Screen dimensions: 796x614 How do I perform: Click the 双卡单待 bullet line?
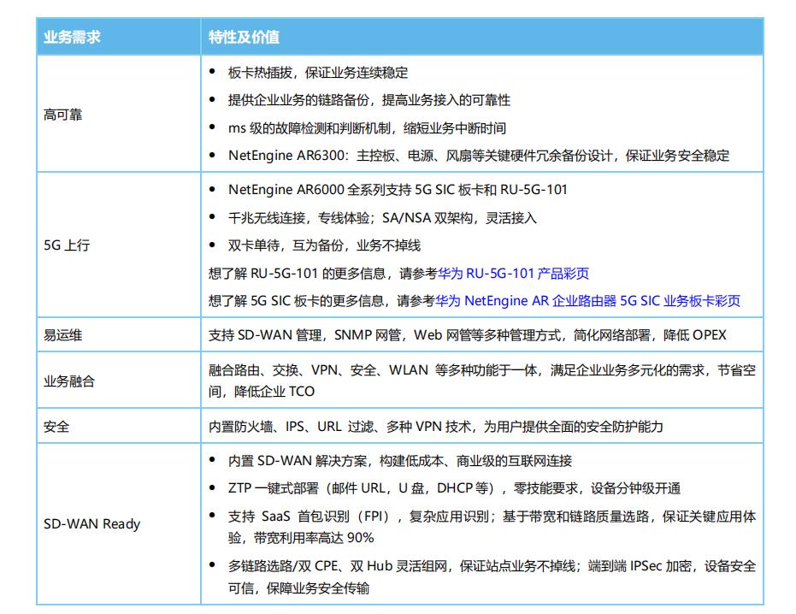click(x=324, y=245)
